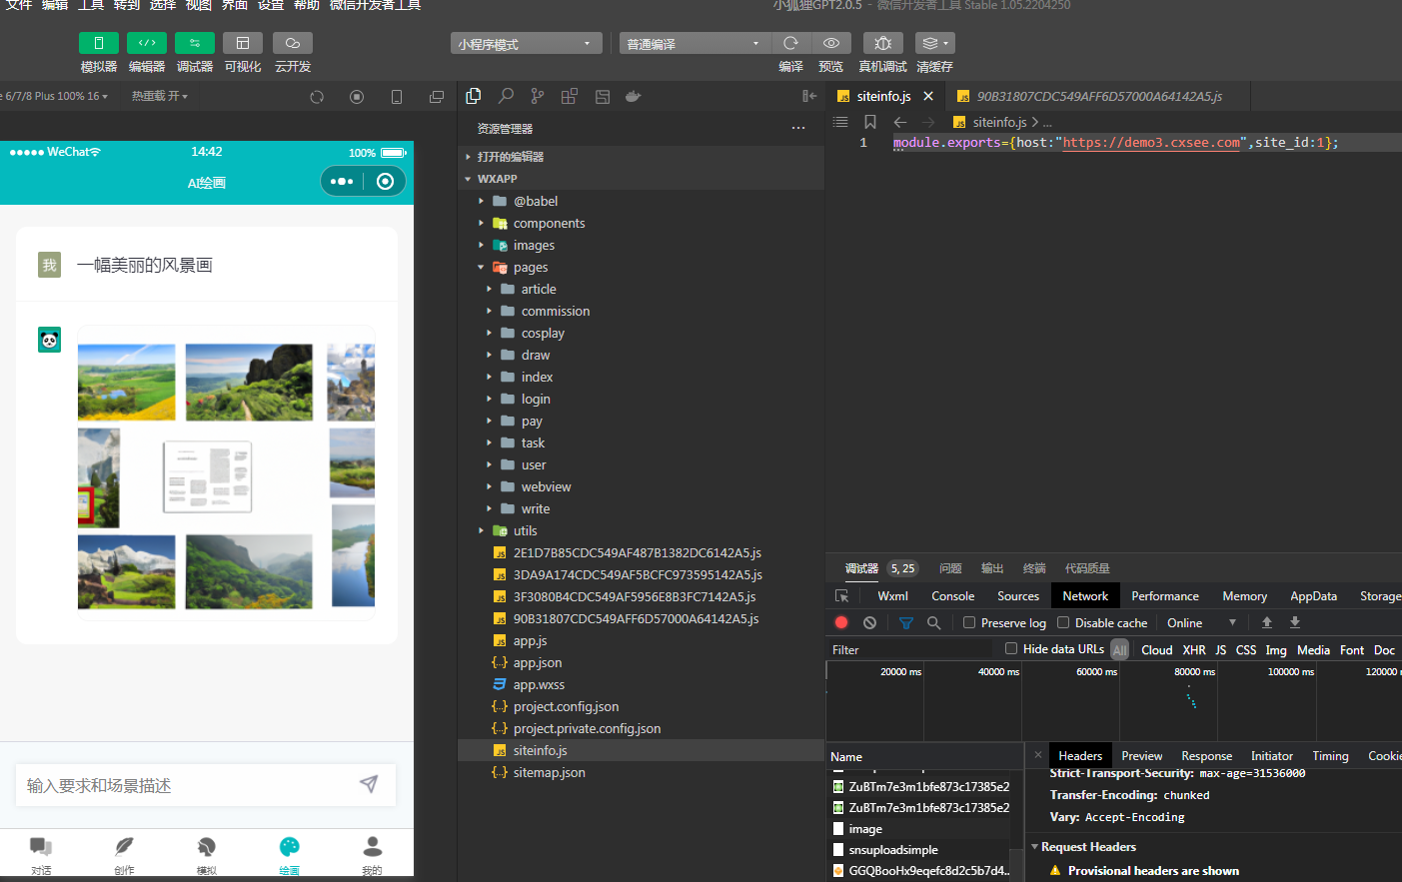The height and width of the screenshot is (882, 1402).
Task: Toggle the editor (编辑器) panel button
Action: 147,43
